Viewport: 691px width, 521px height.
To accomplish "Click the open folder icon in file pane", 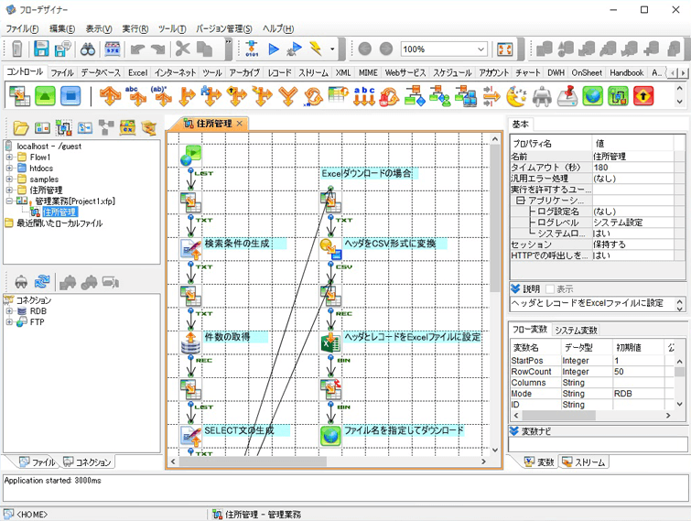I will point(19,127).
